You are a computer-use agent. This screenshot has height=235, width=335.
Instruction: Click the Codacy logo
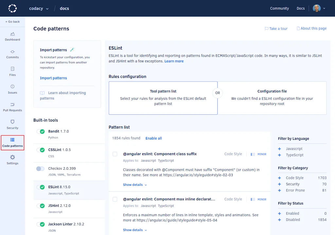pyautogui.click(x=12, y=8)
